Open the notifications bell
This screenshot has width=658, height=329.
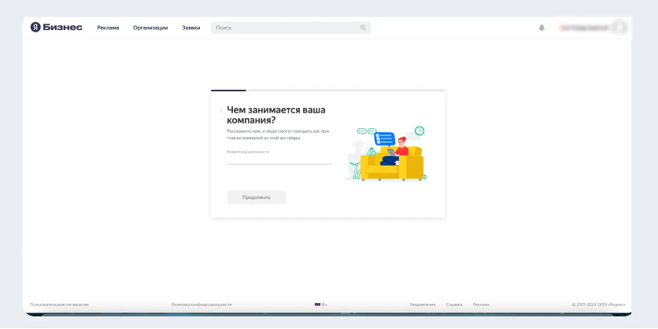[542, 28]
